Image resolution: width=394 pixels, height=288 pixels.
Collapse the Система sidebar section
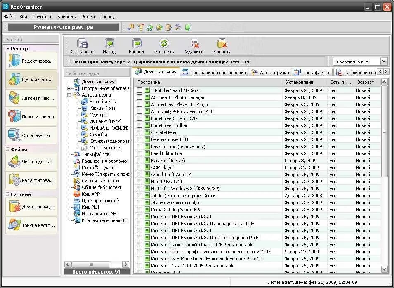[x=7, y=194]
